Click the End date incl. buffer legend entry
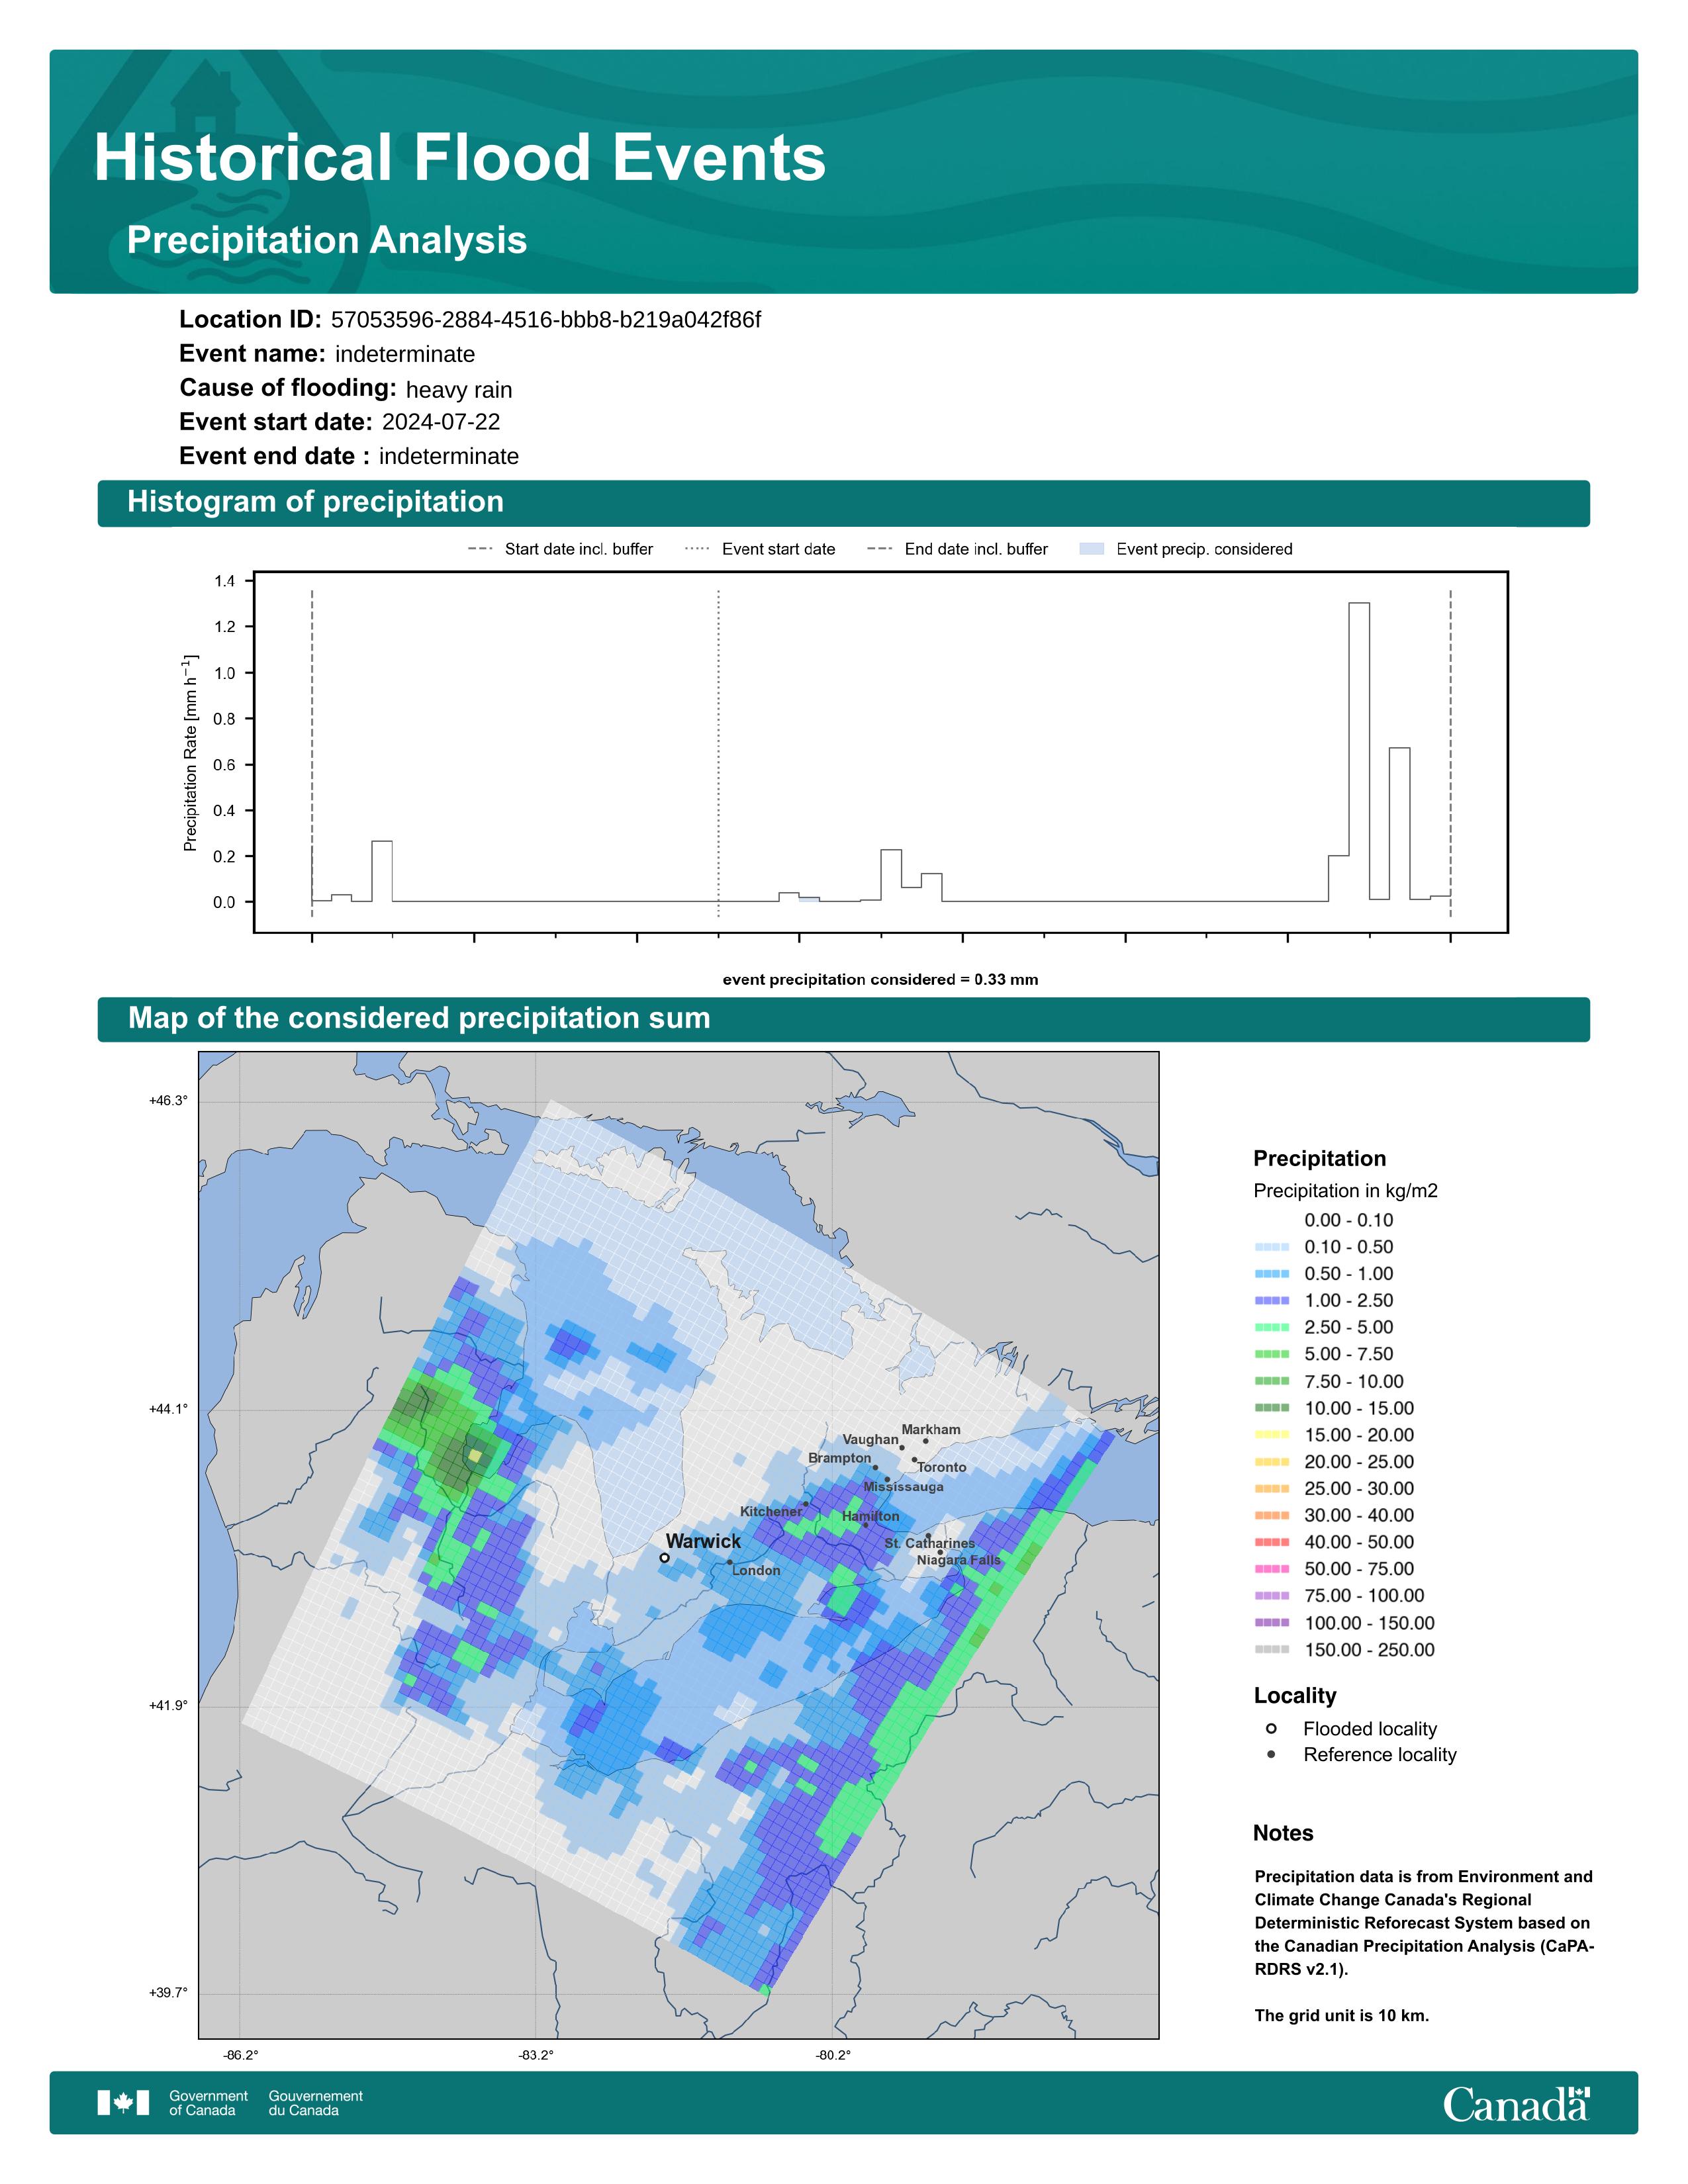The width and height of the screenshot is (1688, 2184). [x=958, y=549]
